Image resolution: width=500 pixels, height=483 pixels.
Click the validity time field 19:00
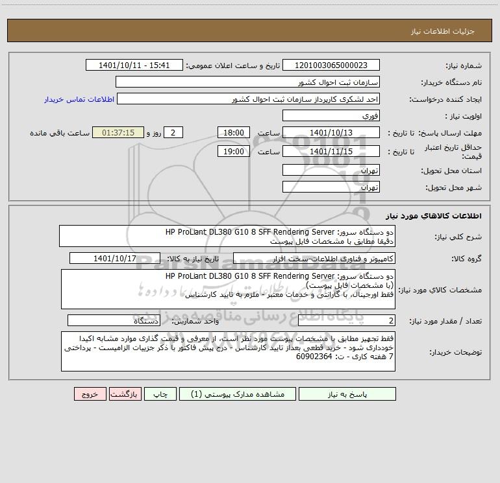pos(233,151)
